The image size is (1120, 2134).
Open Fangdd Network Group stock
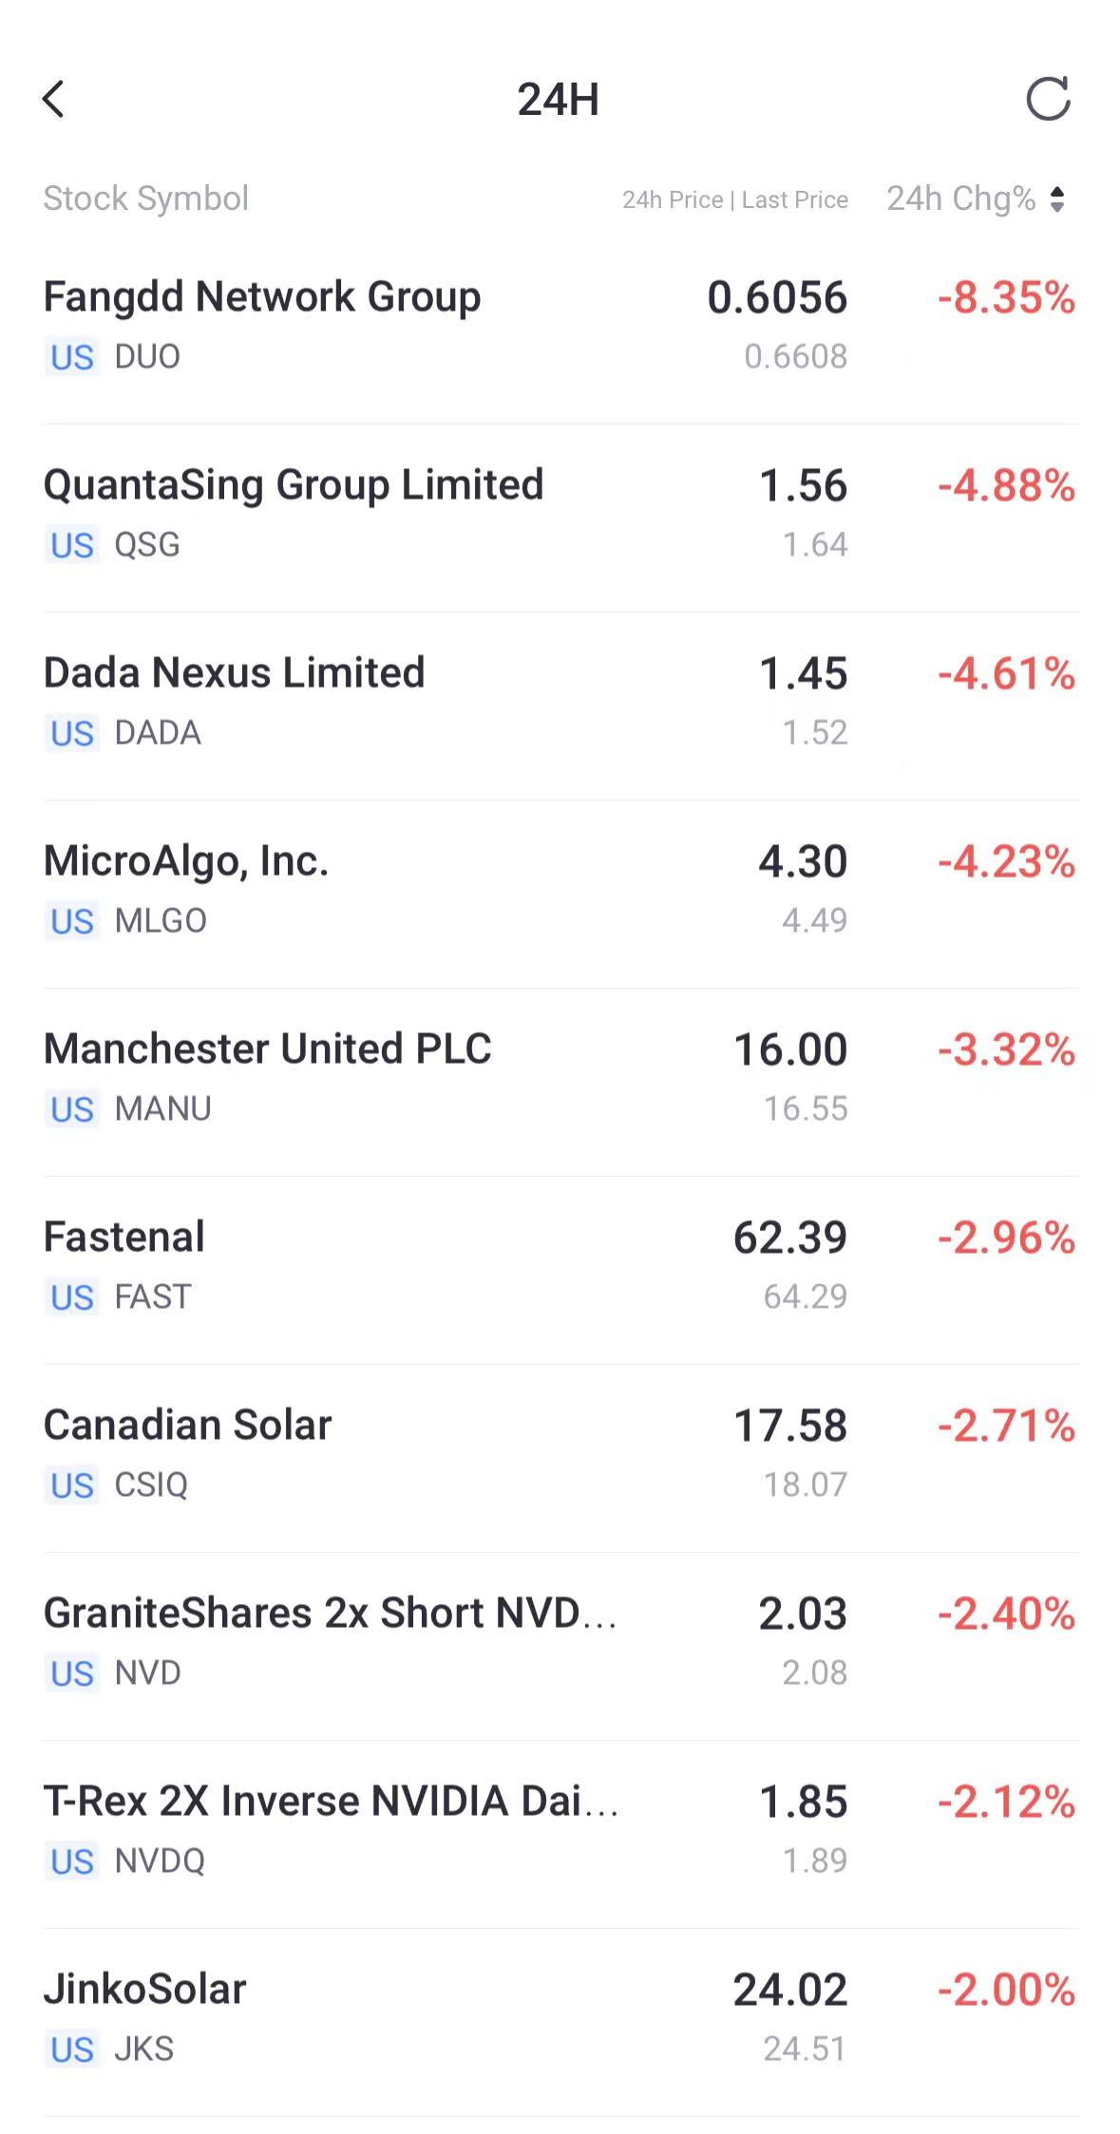(x=262, y=297)
